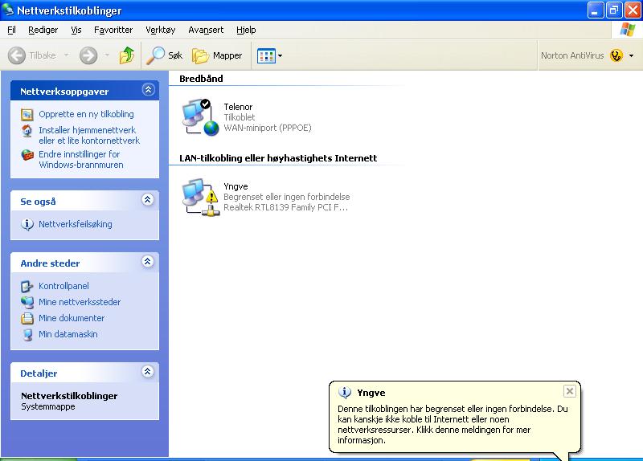Click the Views grid icon
This screenshot has width=643, height=461.
tap(266, 55)
